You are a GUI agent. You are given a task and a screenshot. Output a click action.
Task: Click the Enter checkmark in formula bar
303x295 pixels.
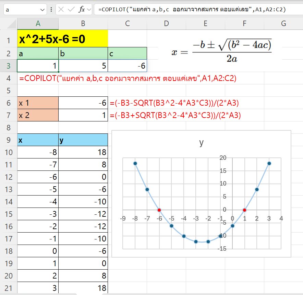(71, 10)
